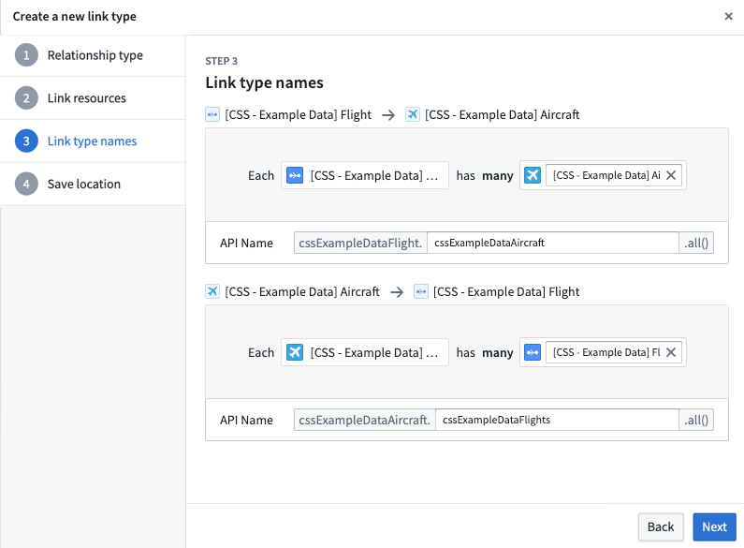Select step 3 Link type names
Viewport: 744px width, 548px height.
(93, 141)
